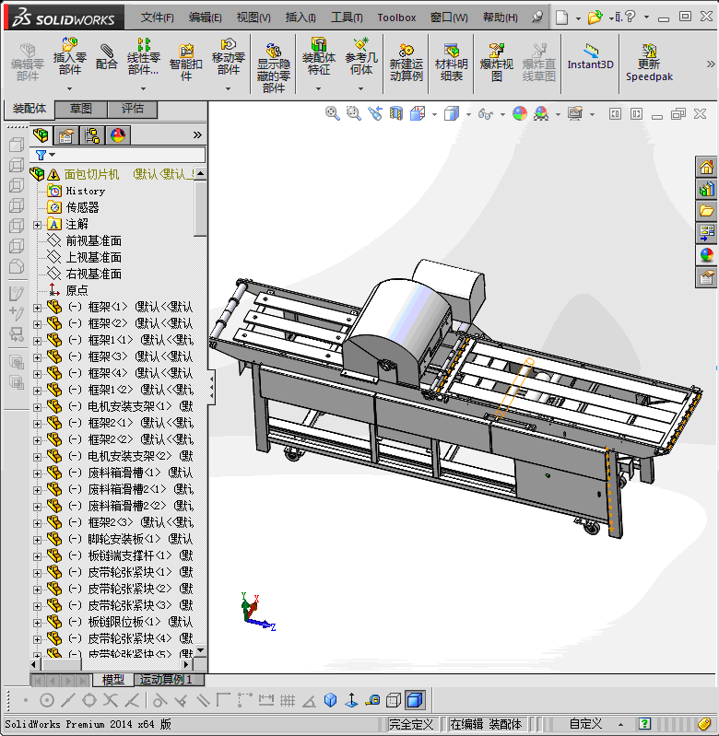Open the 视图(V) menu
This screenshot has height=736, width=719.
253,18
